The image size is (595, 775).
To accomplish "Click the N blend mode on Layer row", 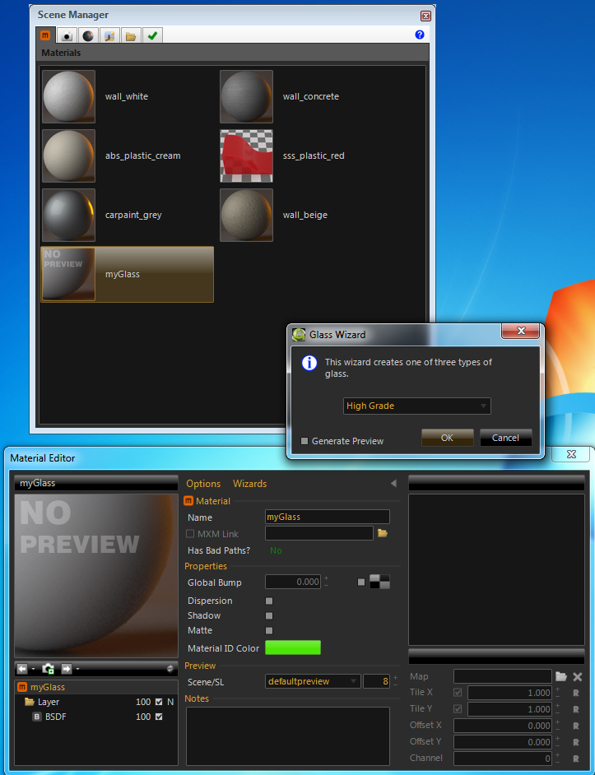I will pyautogui.click(x=170, y=702).
